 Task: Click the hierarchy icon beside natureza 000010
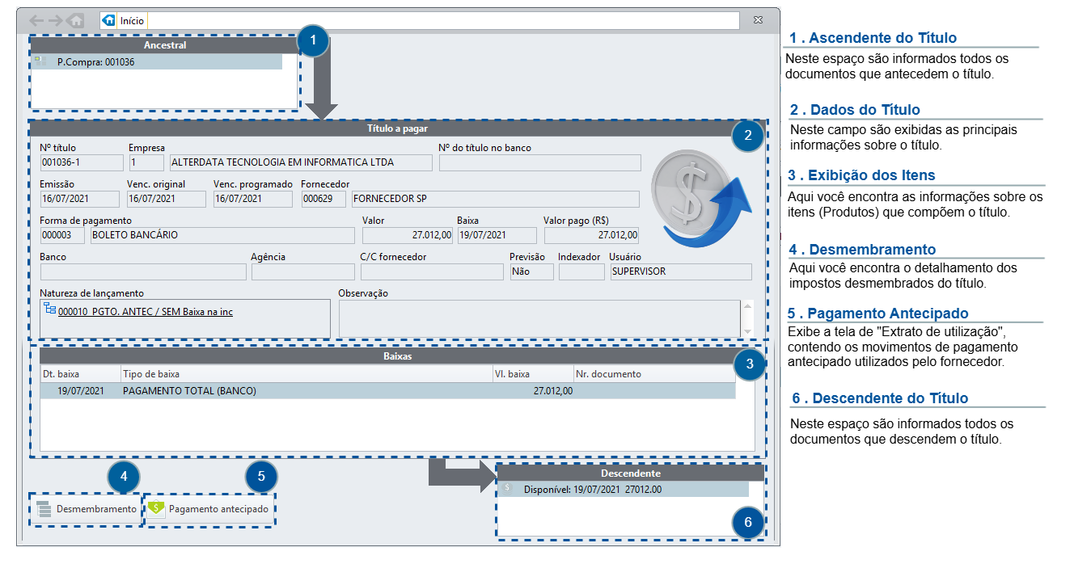[x=50, y=309]
